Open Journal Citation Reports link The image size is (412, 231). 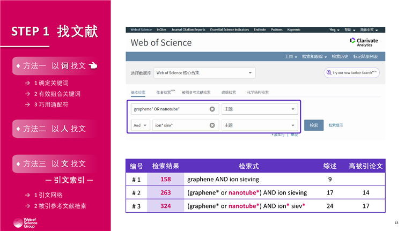click(188, 29)
